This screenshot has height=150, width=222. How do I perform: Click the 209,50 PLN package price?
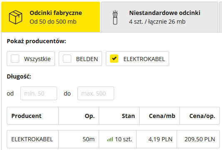(200, 140)
